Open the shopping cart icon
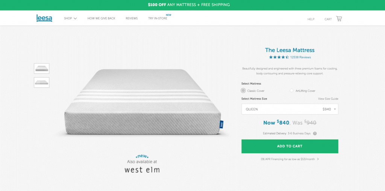 point(339,19)
